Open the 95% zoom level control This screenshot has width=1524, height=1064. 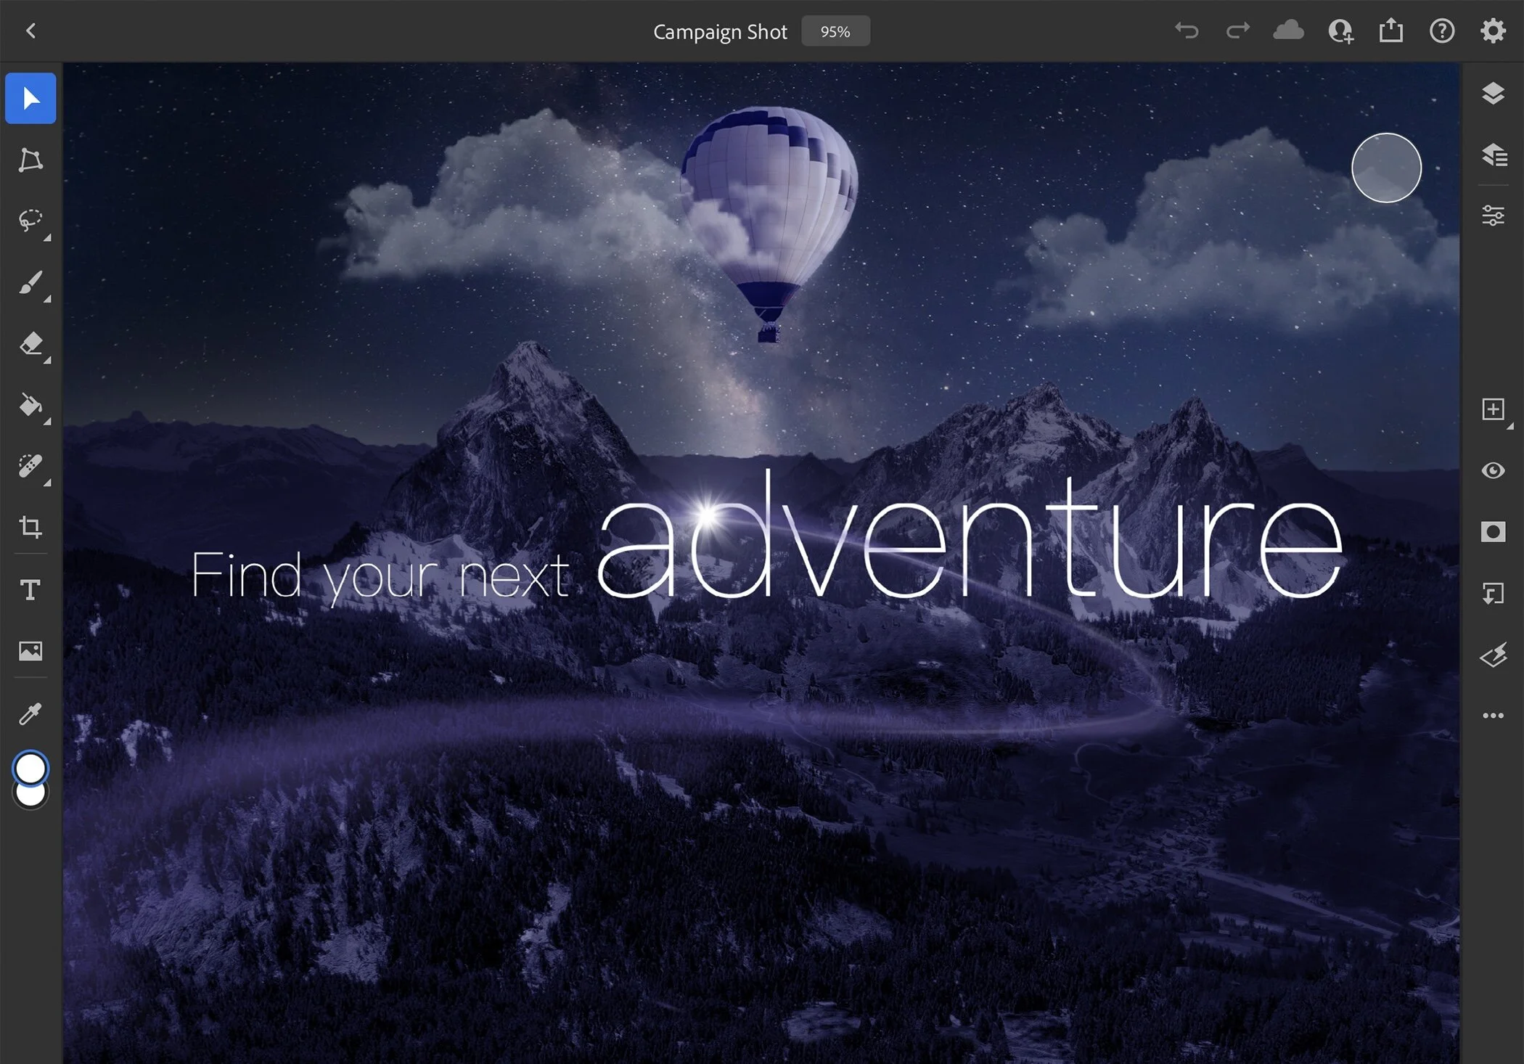[x=835, y=31]
